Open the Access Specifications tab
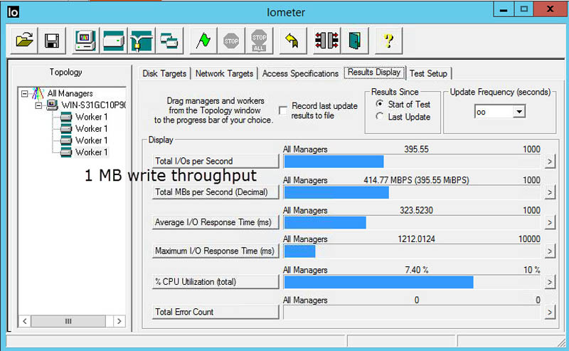Viewport: 569px width, 351px height. point(300,73)
